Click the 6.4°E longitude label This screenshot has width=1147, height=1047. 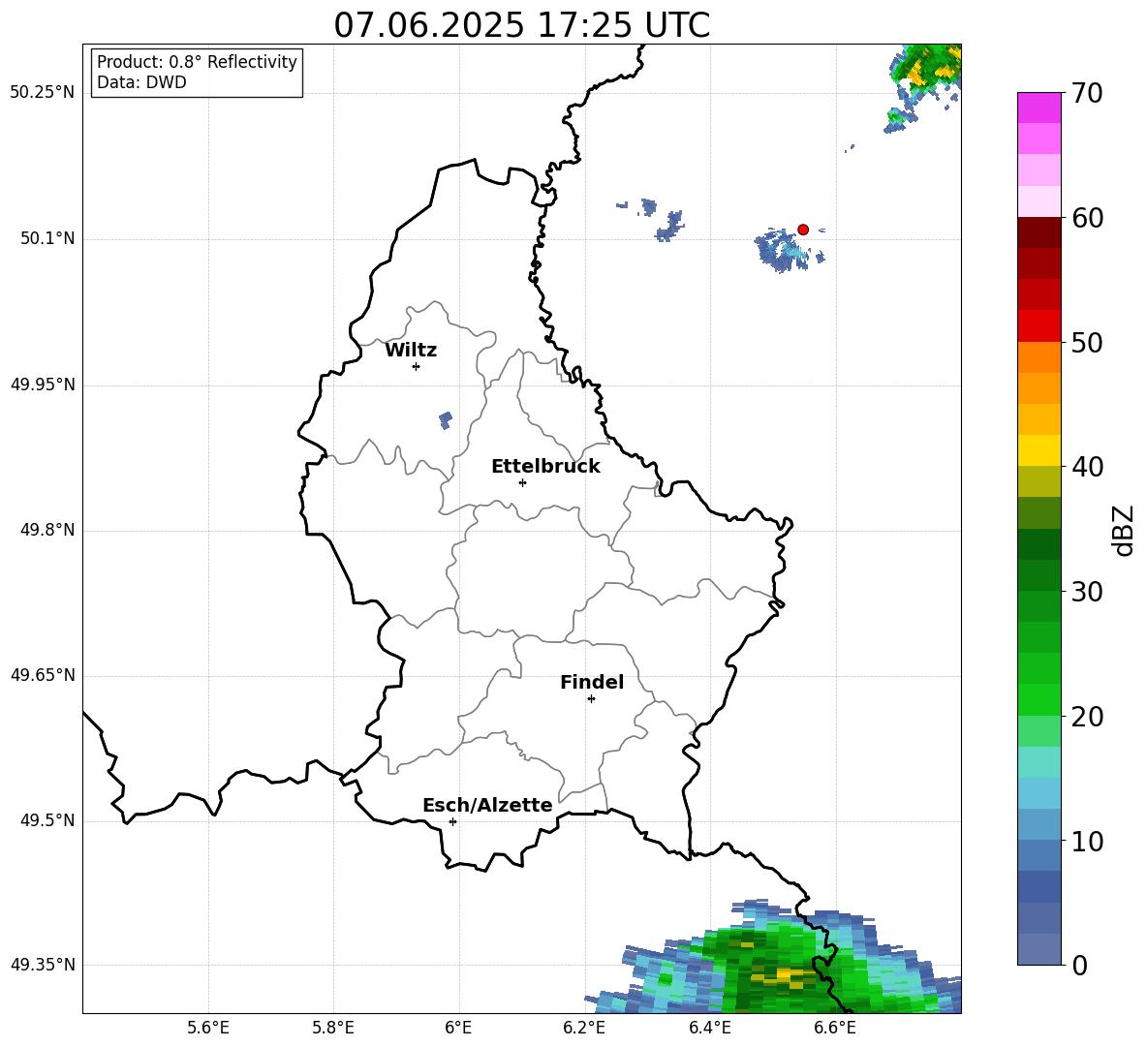[709, 1028]
